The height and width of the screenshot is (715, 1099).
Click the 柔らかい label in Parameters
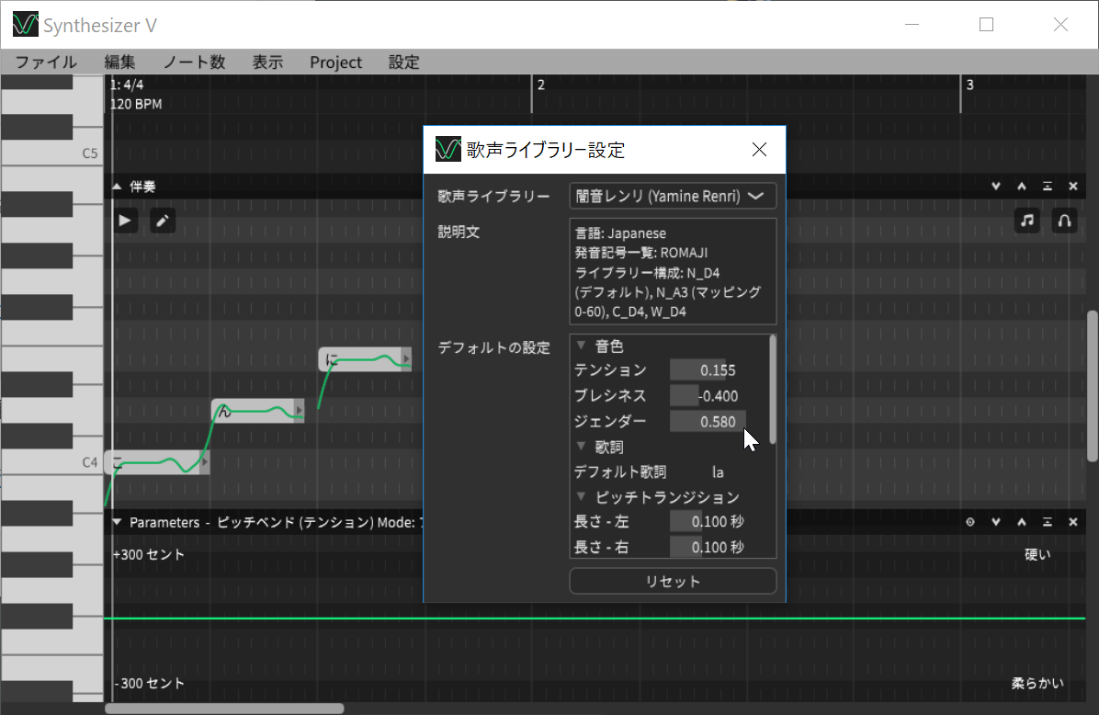pyautogui.click(x=1038, y=683)
